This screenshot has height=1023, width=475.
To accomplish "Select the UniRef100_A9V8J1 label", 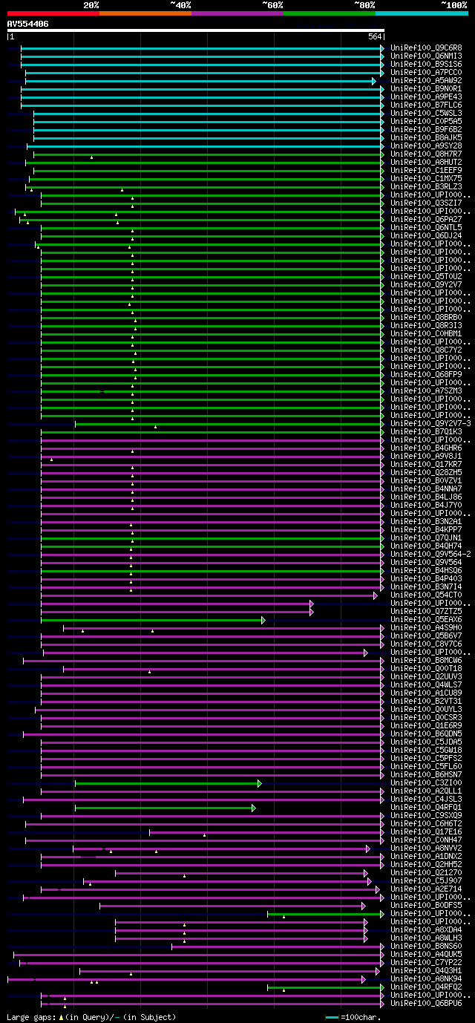I will (426, 456).
